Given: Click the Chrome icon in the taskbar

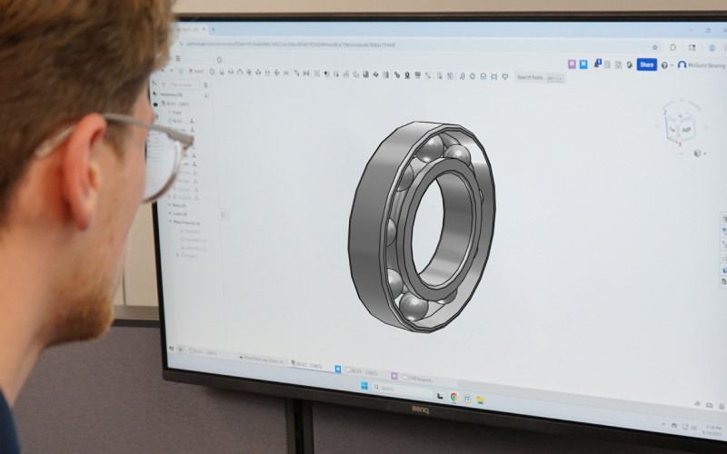Looking at the screenshot, I should (x=453, y=397).
